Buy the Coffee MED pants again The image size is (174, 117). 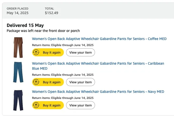[48, 52]
